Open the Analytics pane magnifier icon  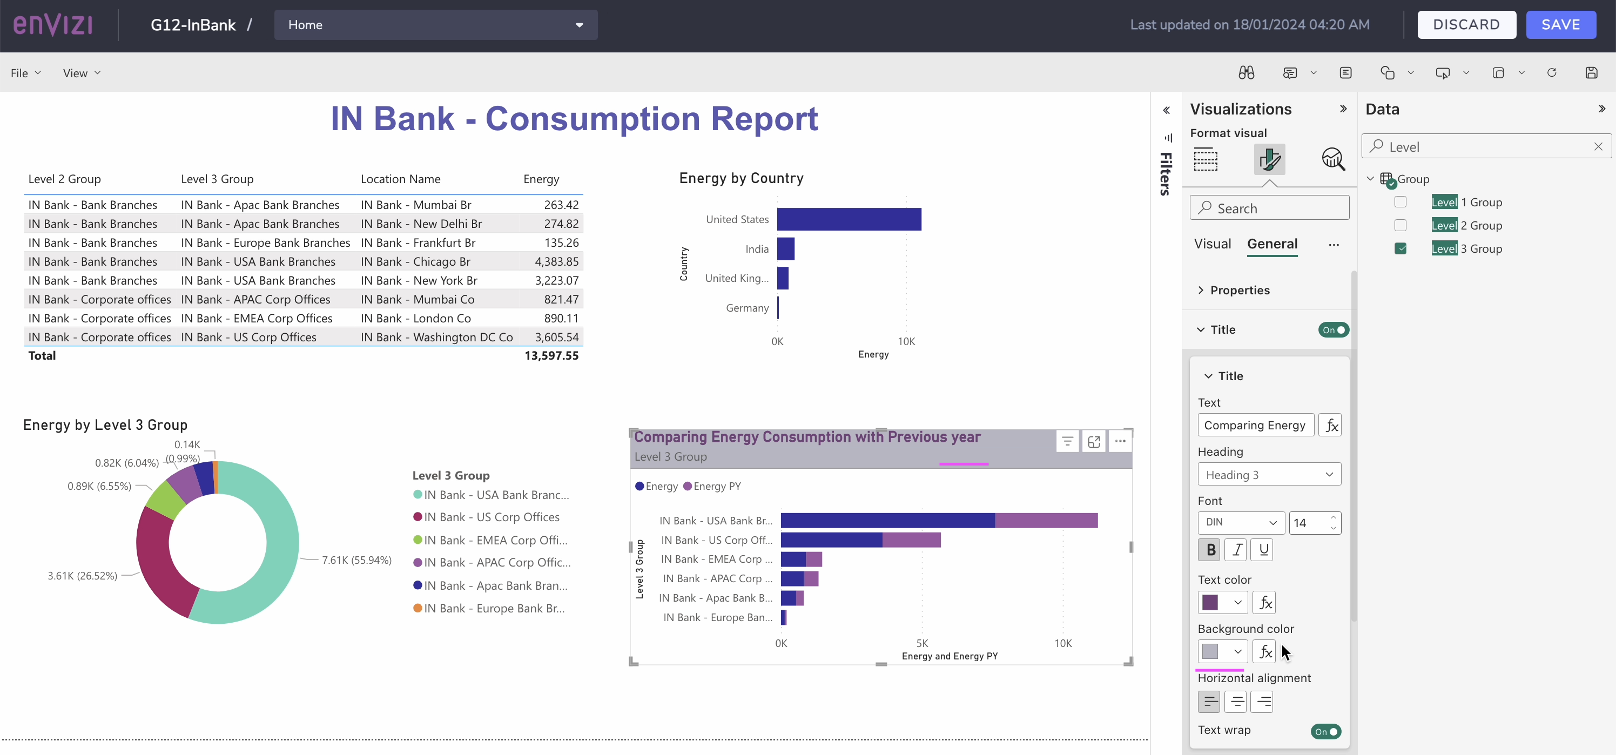1333,159
